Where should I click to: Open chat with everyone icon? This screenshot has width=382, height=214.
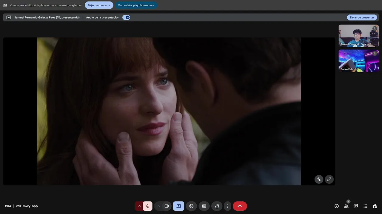tap(356, 206)
